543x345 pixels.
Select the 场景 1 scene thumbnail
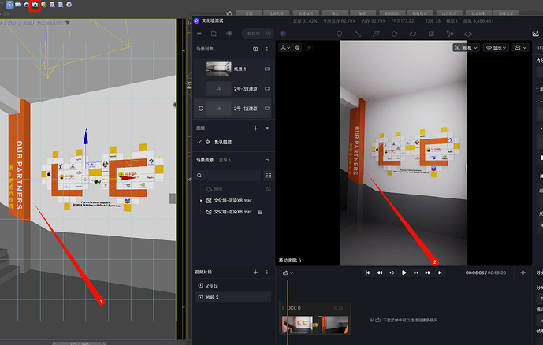click(x=219, y=69)
